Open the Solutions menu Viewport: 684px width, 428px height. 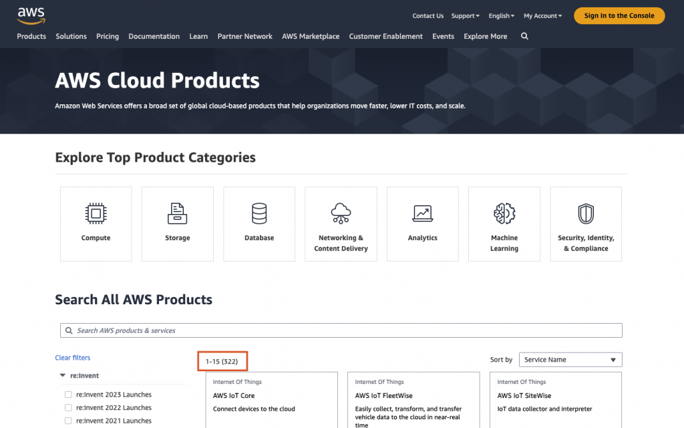[x=71, y=36]
